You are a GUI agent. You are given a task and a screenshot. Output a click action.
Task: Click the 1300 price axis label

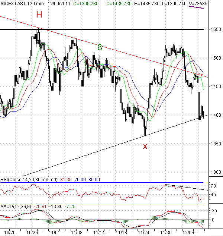[x=216, y=172]
